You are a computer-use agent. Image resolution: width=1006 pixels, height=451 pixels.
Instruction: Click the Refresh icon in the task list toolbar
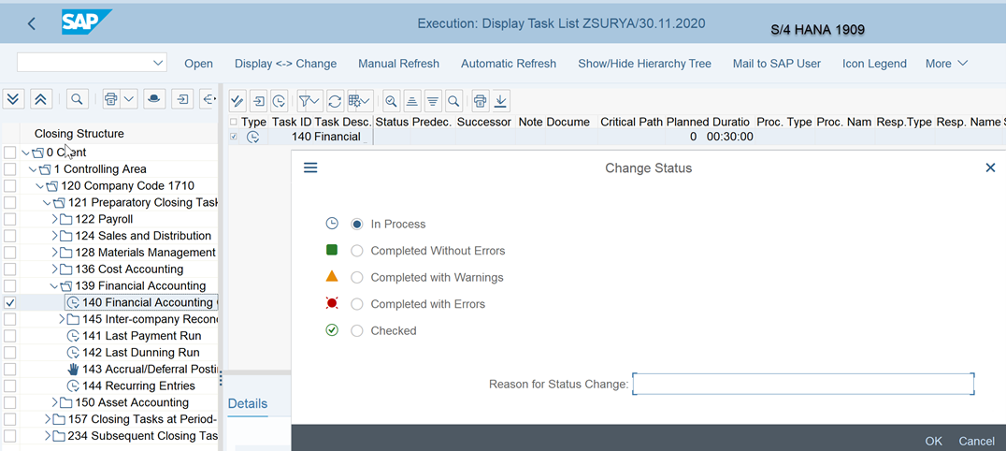(x=335, y=101)
